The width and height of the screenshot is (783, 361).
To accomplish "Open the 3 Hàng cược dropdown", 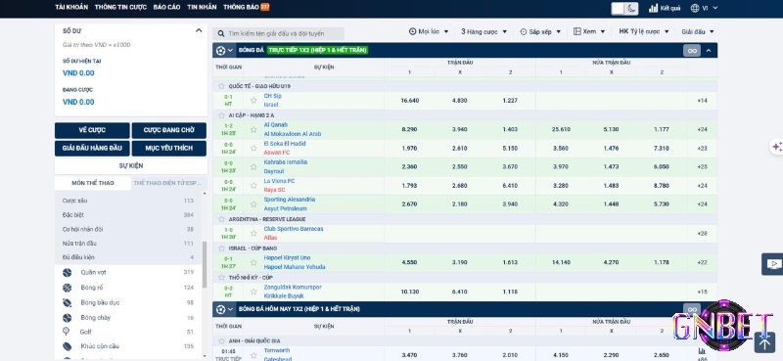I will coord(484,31).
